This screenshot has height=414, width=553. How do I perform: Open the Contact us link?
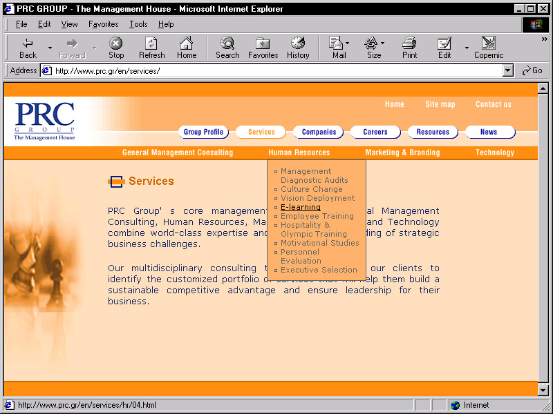coord(493,104)
